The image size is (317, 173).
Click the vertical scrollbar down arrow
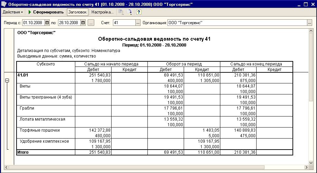(x=311, y=163)
